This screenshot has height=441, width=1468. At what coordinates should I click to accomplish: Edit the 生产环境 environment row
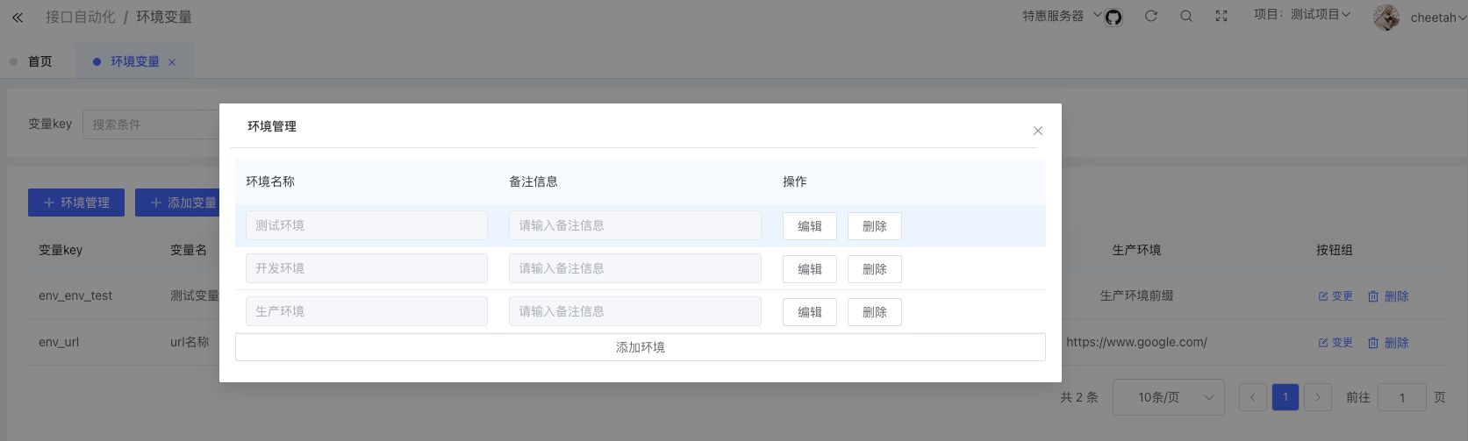pyautogui.click(x=809, y=312)
